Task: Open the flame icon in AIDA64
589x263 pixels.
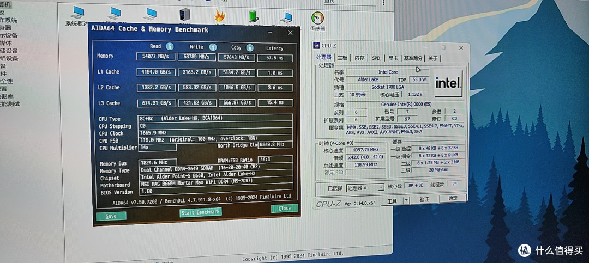Action: pos(220,15)
